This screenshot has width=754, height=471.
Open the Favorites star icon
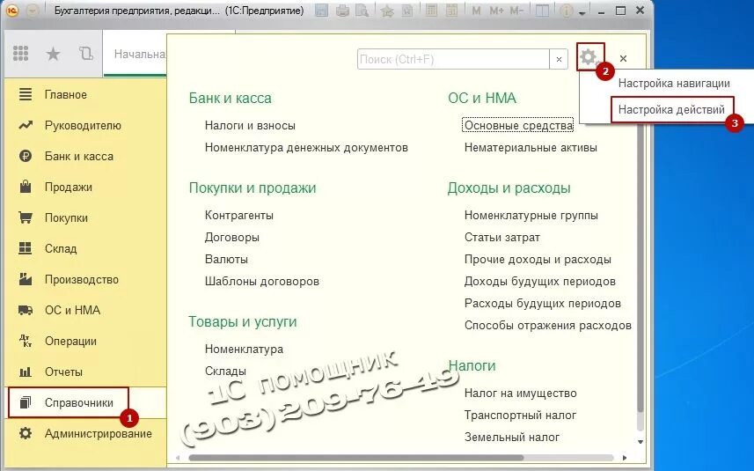click(53, 54)
